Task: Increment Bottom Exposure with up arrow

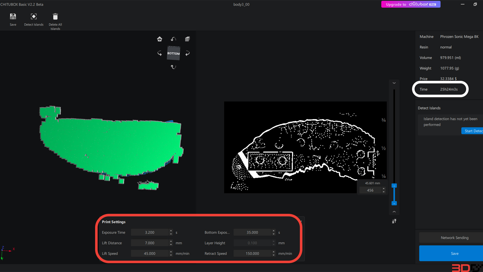Action: click(x=274, y=231)
